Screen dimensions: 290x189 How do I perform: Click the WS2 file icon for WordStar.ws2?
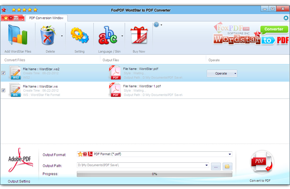[15, 73]
